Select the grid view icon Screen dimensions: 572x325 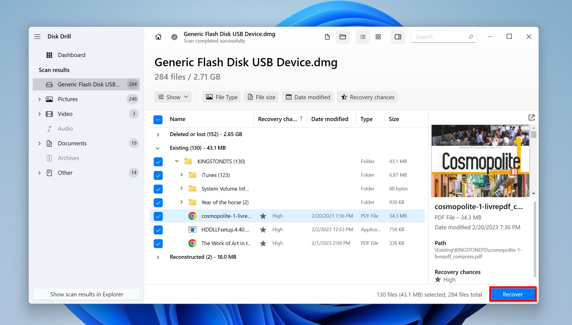click(x=378, y=37)
